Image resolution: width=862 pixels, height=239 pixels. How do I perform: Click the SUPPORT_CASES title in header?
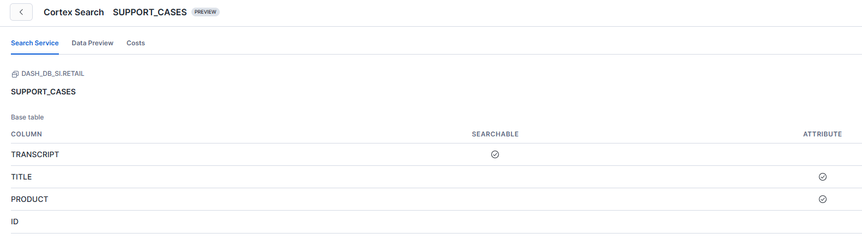[x=150, y=12]
